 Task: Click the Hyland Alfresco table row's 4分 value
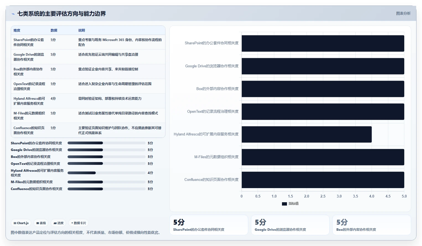pyautogui.click(x=53, y=98)
